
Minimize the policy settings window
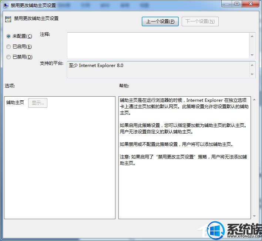tap(226, 4)
